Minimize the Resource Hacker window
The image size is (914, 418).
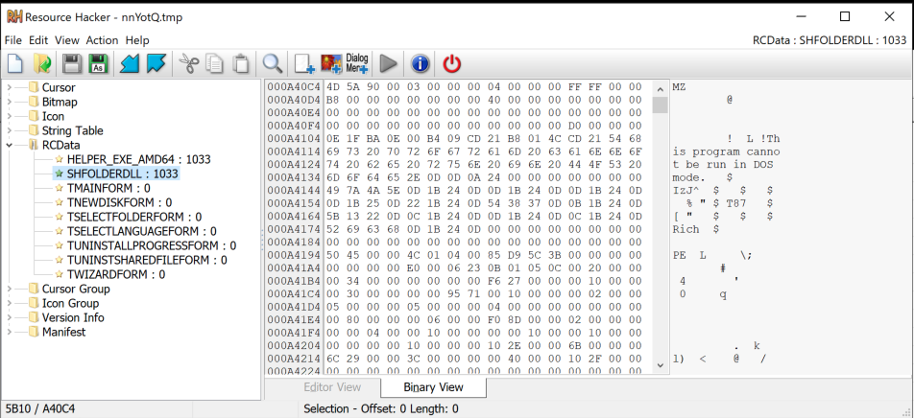[800, 17]
